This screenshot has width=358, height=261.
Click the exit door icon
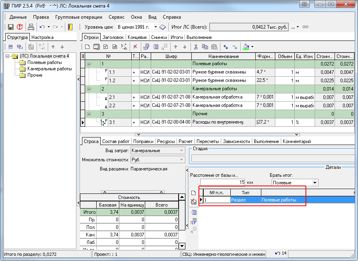point(70,27)
